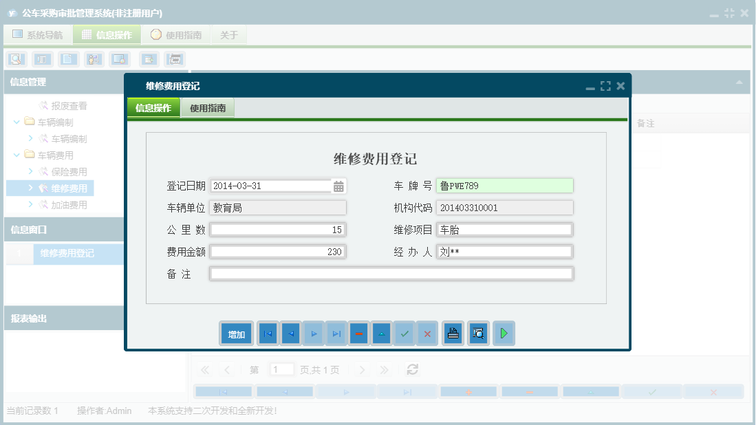Go to last record navigation icon

coord(336,333)
